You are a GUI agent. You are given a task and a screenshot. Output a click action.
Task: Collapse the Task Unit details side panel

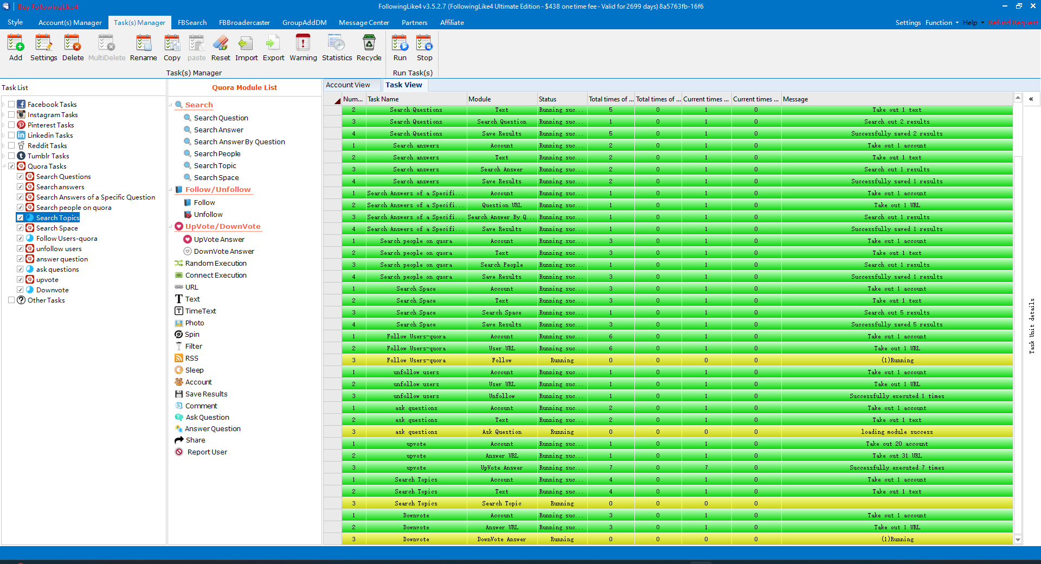pos(1031,99)
